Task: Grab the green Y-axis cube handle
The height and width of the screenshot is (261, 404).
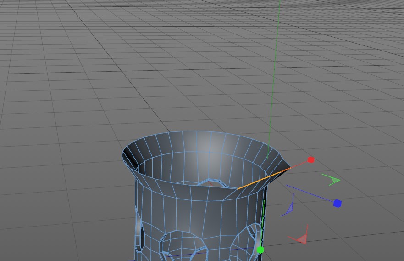Action: click(x=260, y=250)
